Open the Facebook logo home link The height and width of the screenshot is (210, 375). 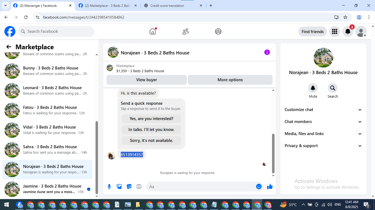(x=10, y=31)
